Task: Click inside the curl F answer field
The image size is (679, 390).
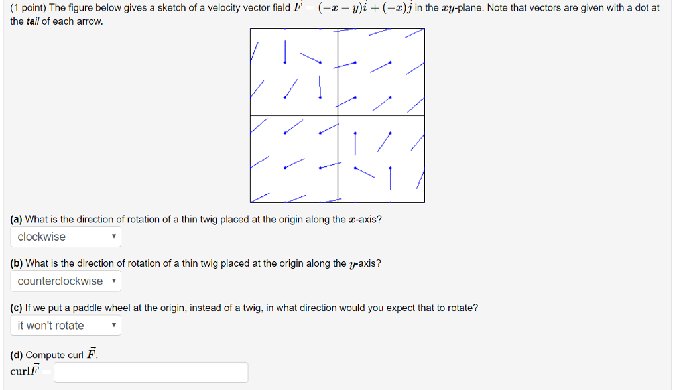Action: tap(151, 372)
